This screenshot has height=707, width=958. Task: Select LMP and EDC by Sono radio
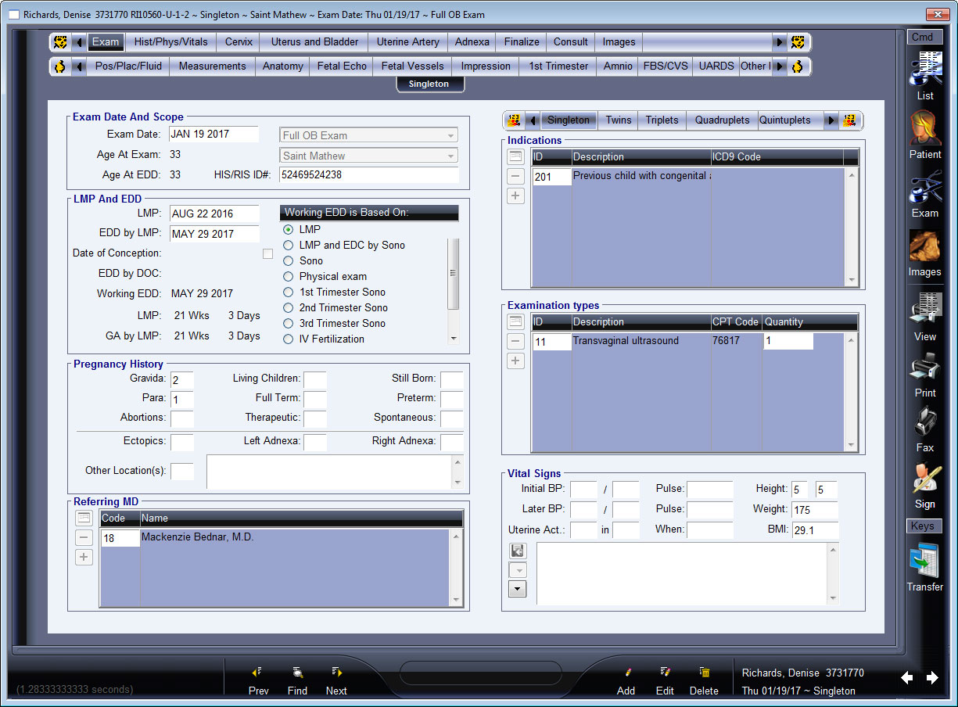click(289, 245)
